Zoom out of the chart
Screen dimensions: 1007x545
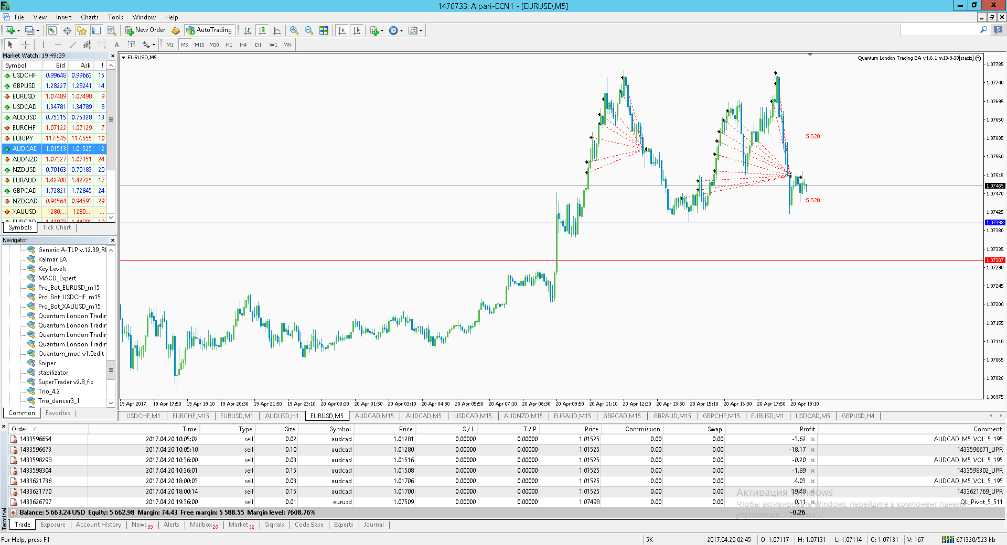[309, 30]
